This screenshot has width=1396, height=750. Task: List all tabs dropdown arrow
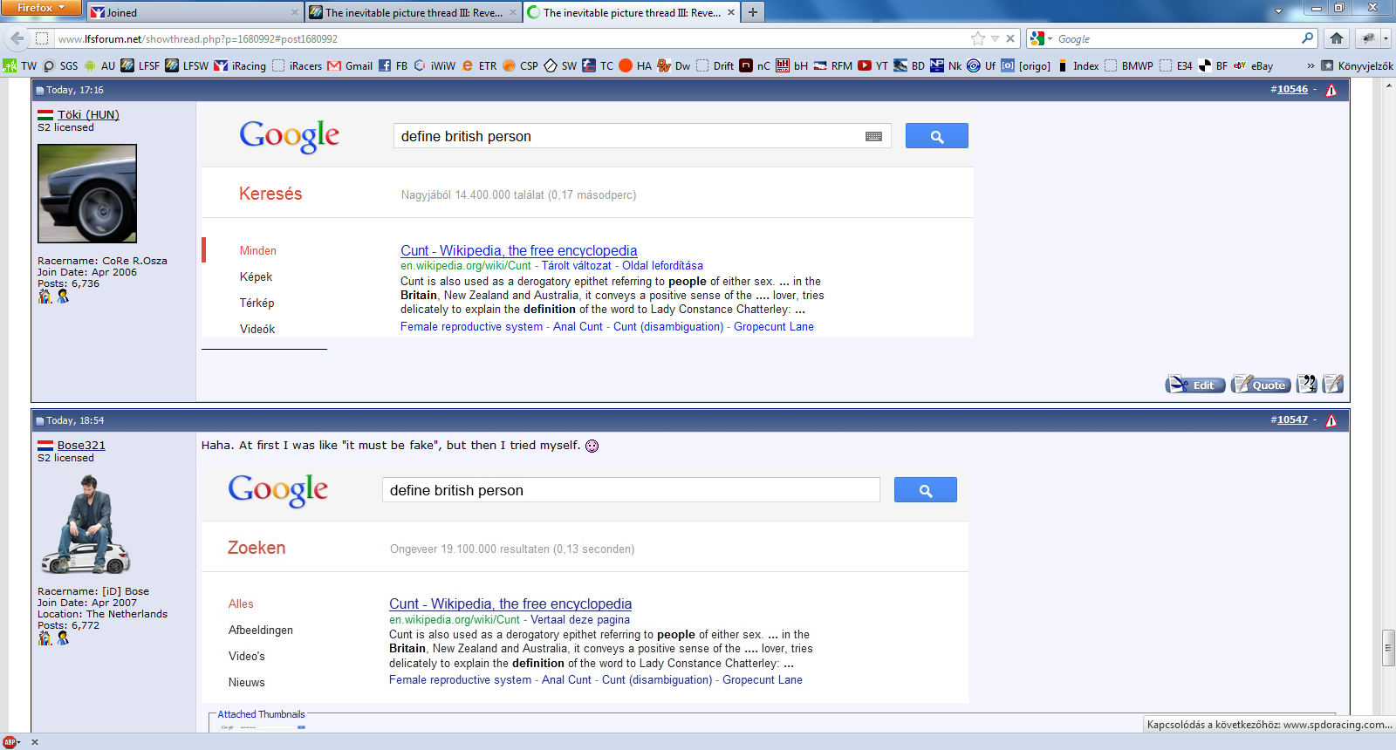pyautogui.click(x=1278, y=11)
